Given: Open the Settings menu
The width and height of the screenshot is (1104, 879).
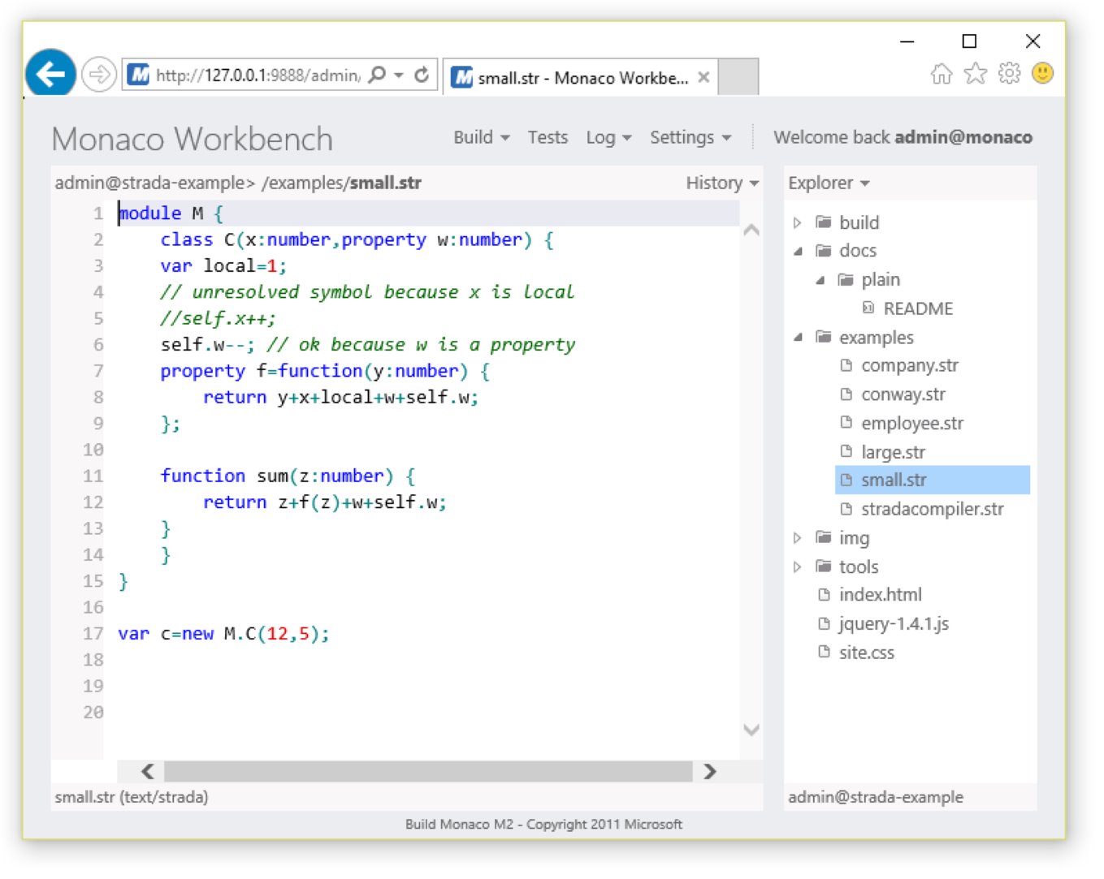Looking at the screenshot, I should (690, 138).
